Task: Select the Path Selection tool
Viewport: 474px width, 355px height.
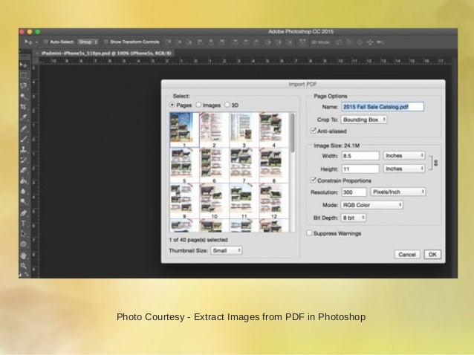Action: [x=24, y=234]
